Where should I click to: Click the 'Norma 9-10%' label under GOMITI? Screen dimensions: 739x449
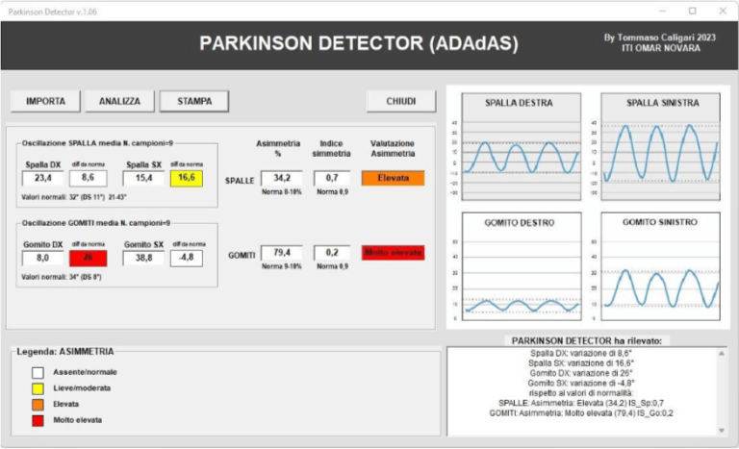click(282, 266)
